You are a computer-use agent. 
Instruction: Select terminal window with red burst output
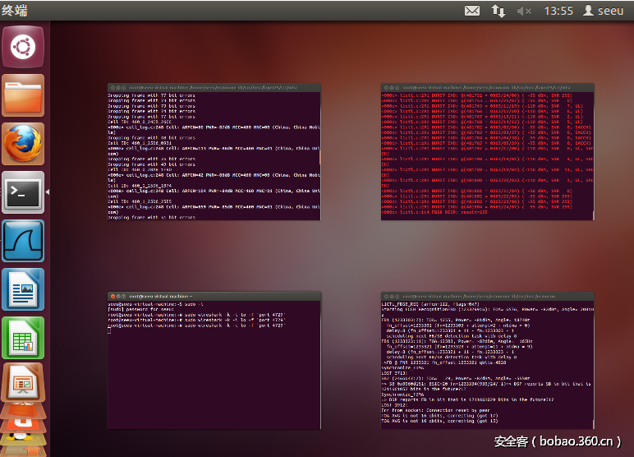click(x=487, y=151)
